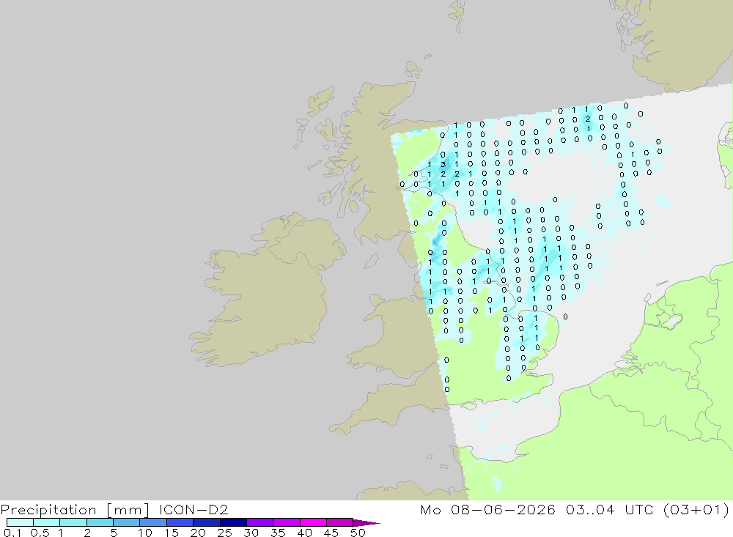
Task: Click the '10' legend value label
Action: pyautogui.click(x=145, y=533)
